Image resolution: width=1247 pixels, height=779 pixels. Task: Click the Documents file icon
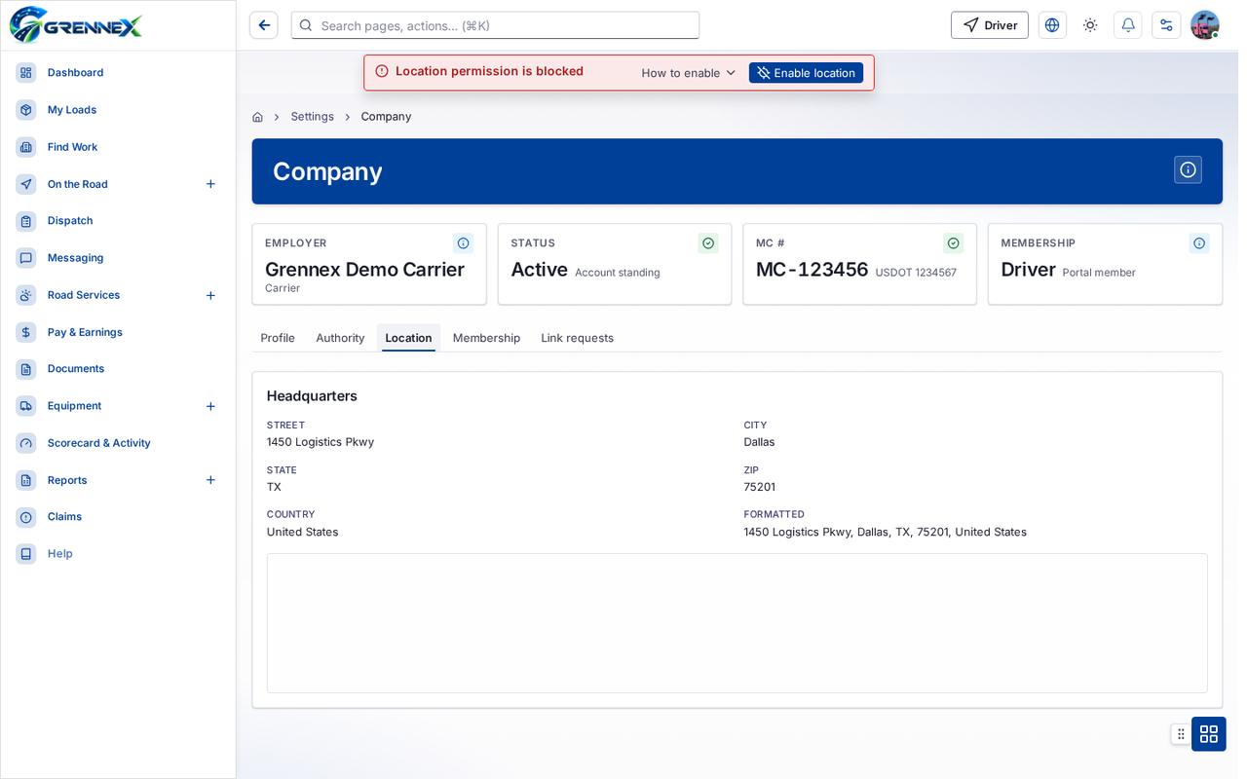tap(26, 369)
